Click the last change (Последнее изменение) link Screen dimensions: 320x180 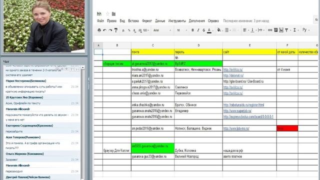tap(246, 21)
